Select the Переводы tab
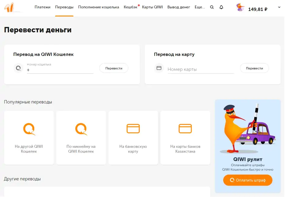This screenshot has height=197, width=285. pyautogui.click(x=64, y=7)
